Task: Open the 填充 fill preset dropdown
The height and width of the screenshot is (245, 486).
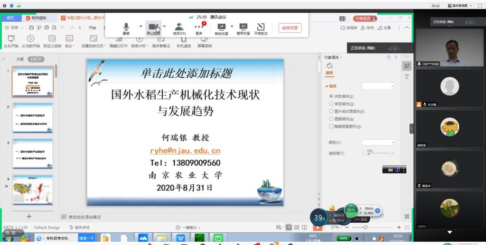Action: (378, 86)
